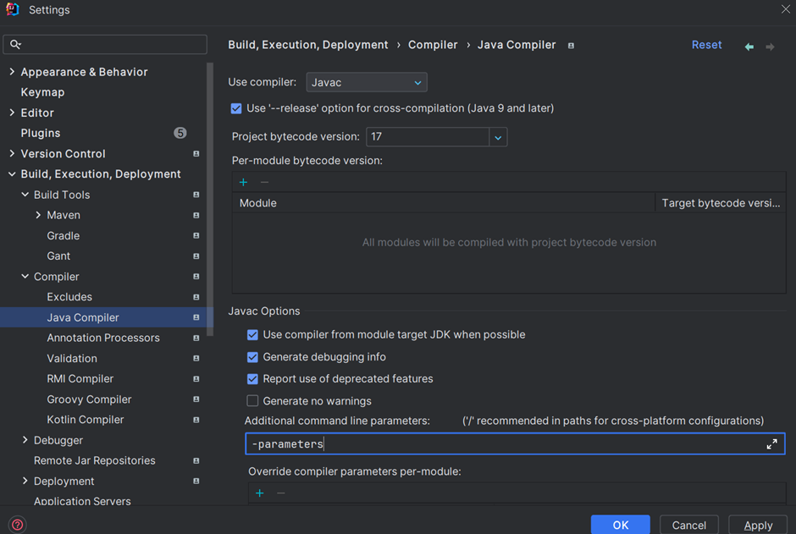Click Build, Execution, Deployment breadcrumb

(x=307, y=45)
